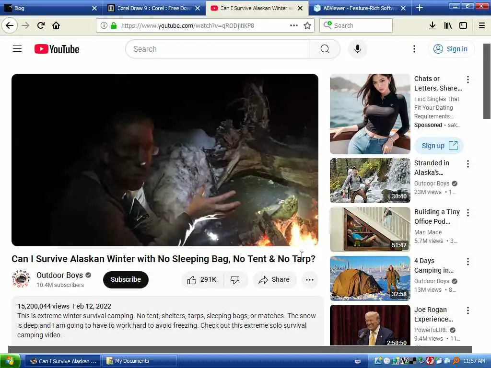Open Stranded in Alaska's video title
The height and width of the screenshot is (368, 491).
(432, 168)
